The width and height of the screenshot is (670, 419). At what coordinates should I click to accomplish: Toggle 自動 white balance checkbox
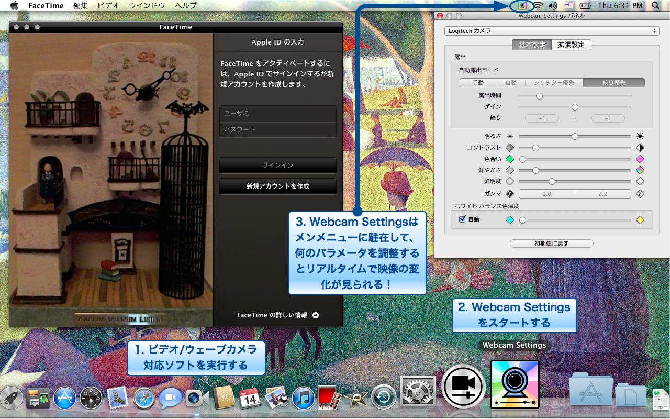click(x=462, y=219)
